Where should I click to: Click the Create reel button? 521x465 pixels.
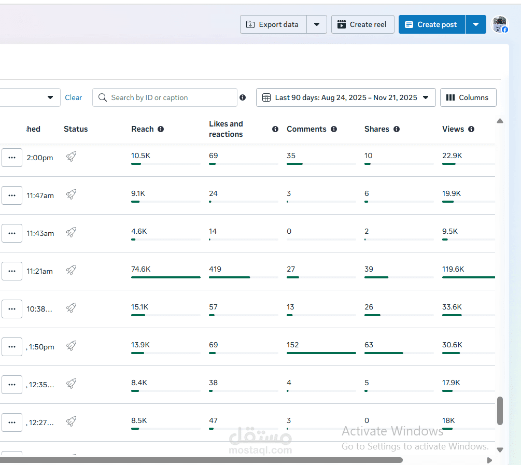click(x=362, y=24)
